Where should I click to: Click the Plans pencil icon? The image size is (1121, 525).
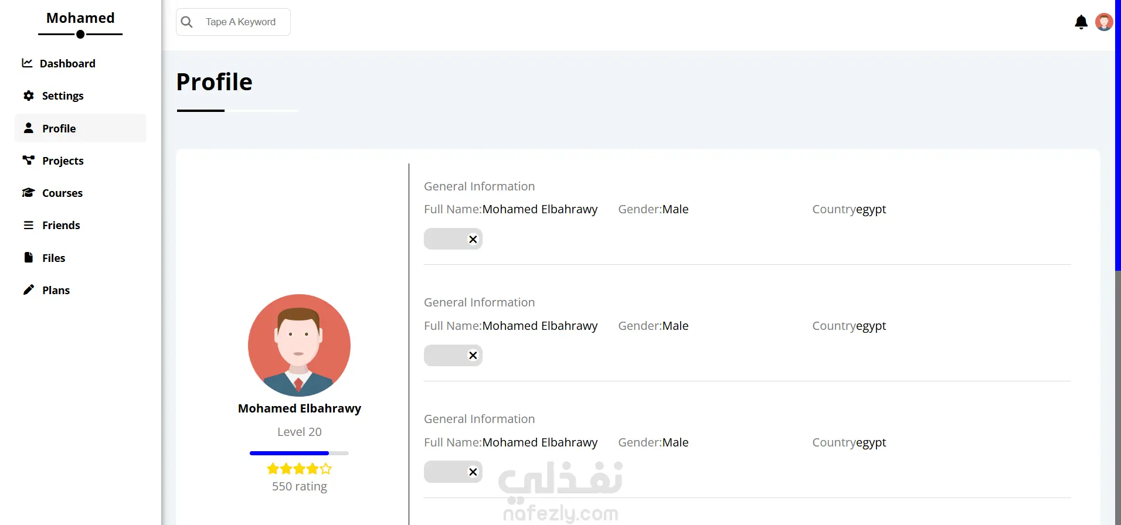[x=28, y=289]
